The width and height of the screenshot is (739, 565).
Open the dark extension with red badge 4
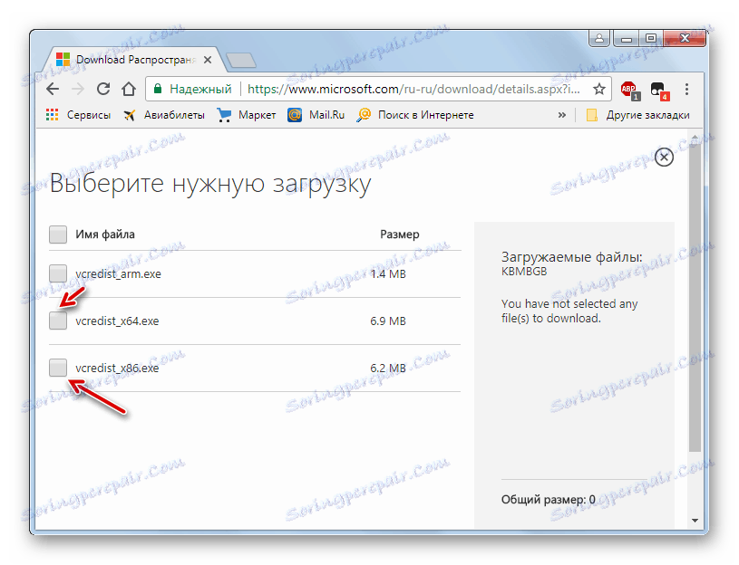659,90
